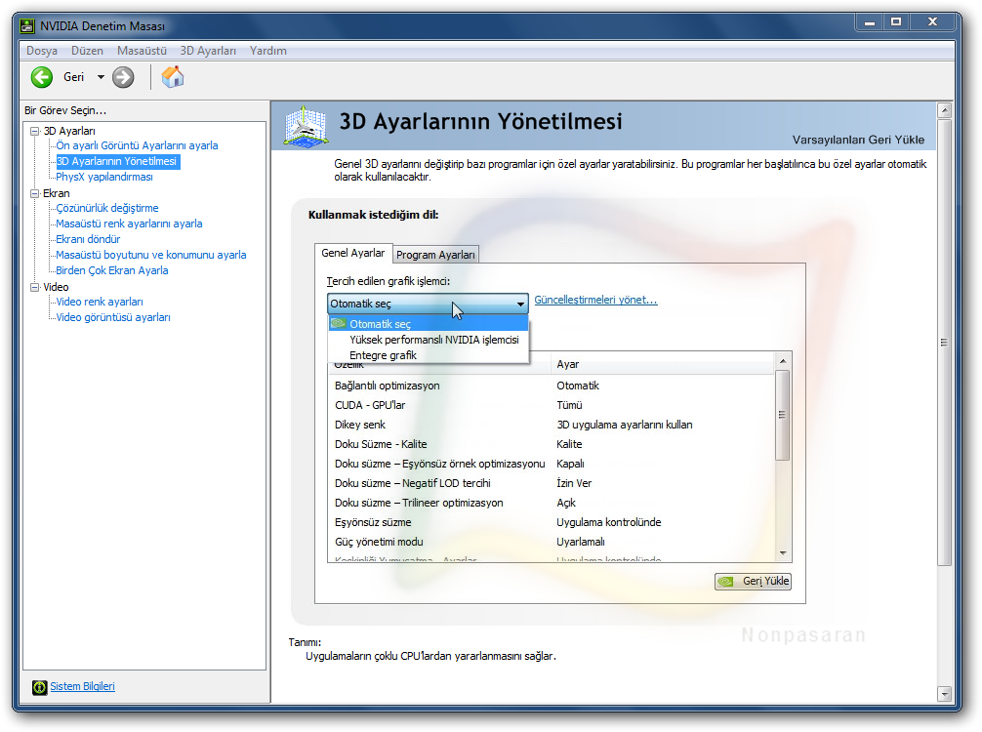Select 3D Ayarlarının Yönetilmesi tree item
This screenshot has height=732, width=982.
click(118, 161)
